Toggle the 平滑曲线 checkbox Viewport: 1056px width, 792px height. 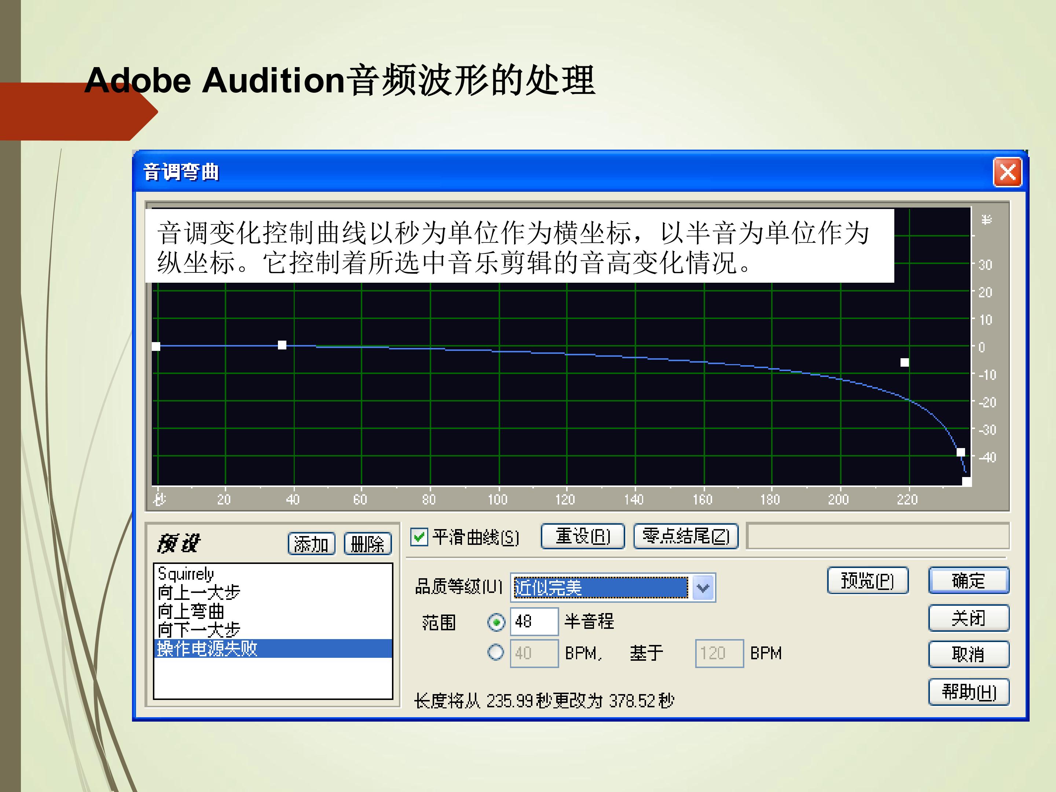click(x=419, y=537)
